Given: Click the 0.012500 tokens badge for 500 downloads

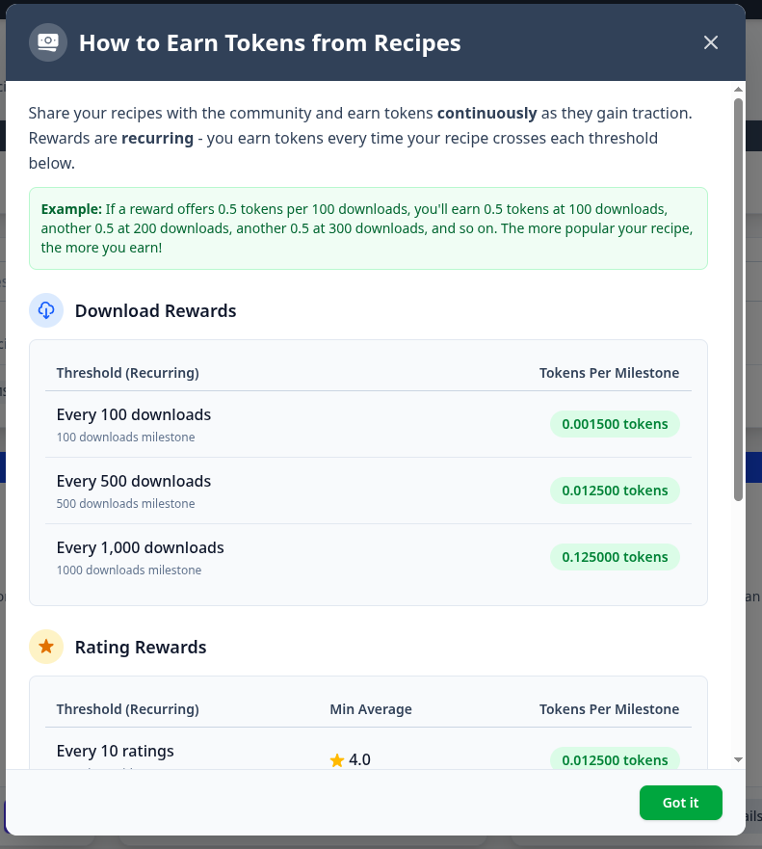Looking at the screenshot, I should point(615,491).
